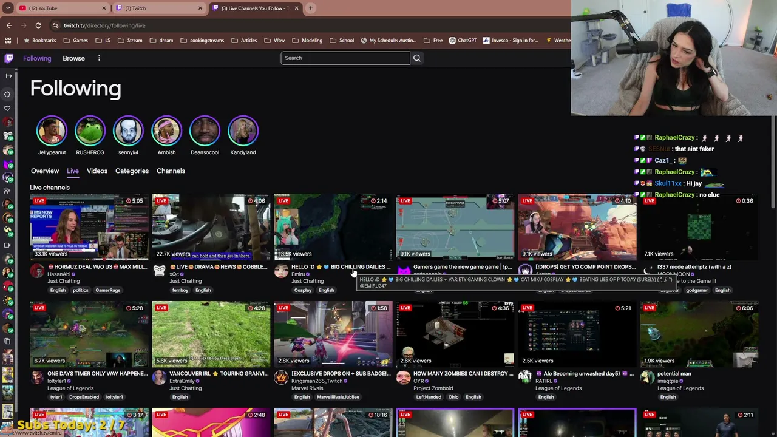Viewport: 777px width, 437px height.
Task: Open Ambish's channel avatar
Action: coord(166,130)
